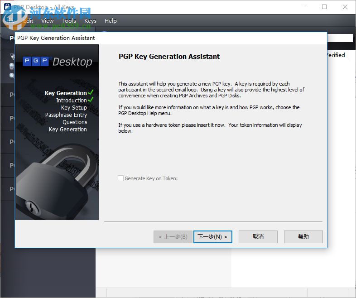The image size is (356, 298).
Task: Open the Tools menu
Action: (x=69, y=21)
